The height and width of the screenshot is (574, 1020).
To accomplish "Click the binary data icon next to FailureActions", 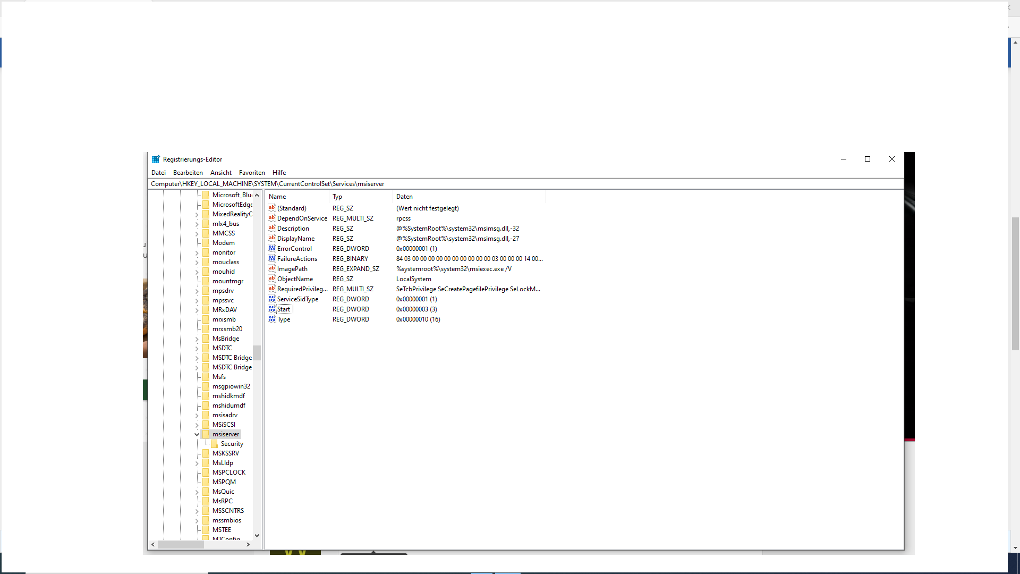I will tap(271, 258).
